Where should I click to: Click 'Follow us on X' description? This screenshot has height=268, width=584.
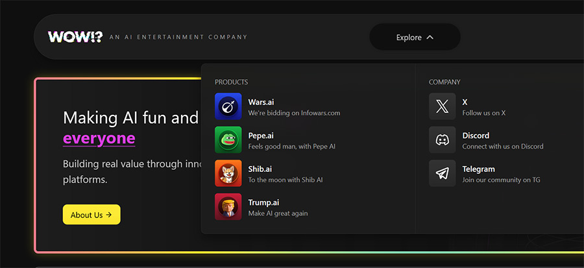pyautogui.click(x=484, y=113)
